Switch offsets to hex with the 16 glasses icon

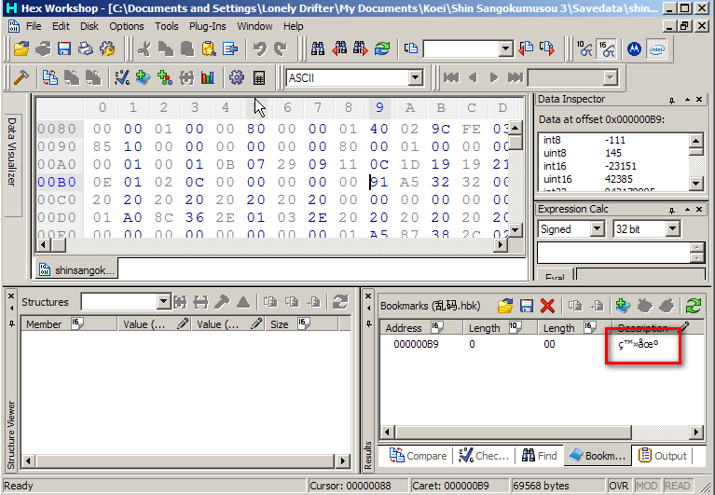click(x=607, y=48)
